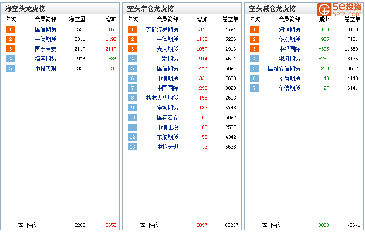Open 国泰君安 in the 净空头龙虎榜 table

(x=45, y=49)
